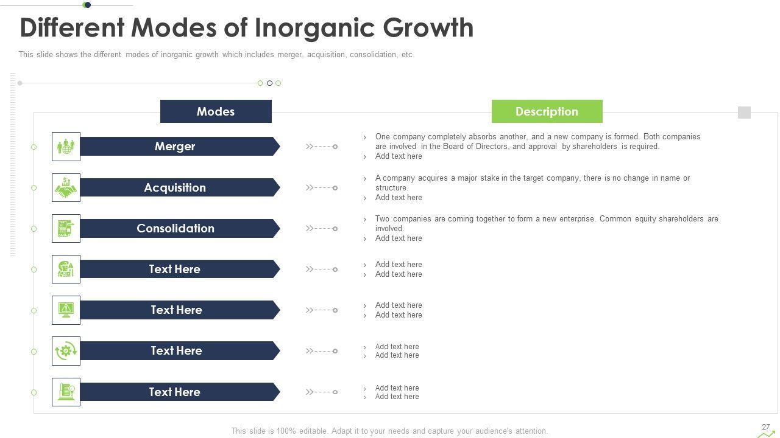This screenshot has width=780, height=438.
Task: Click the document with lightbulb icon
Action: coord(66,392)
